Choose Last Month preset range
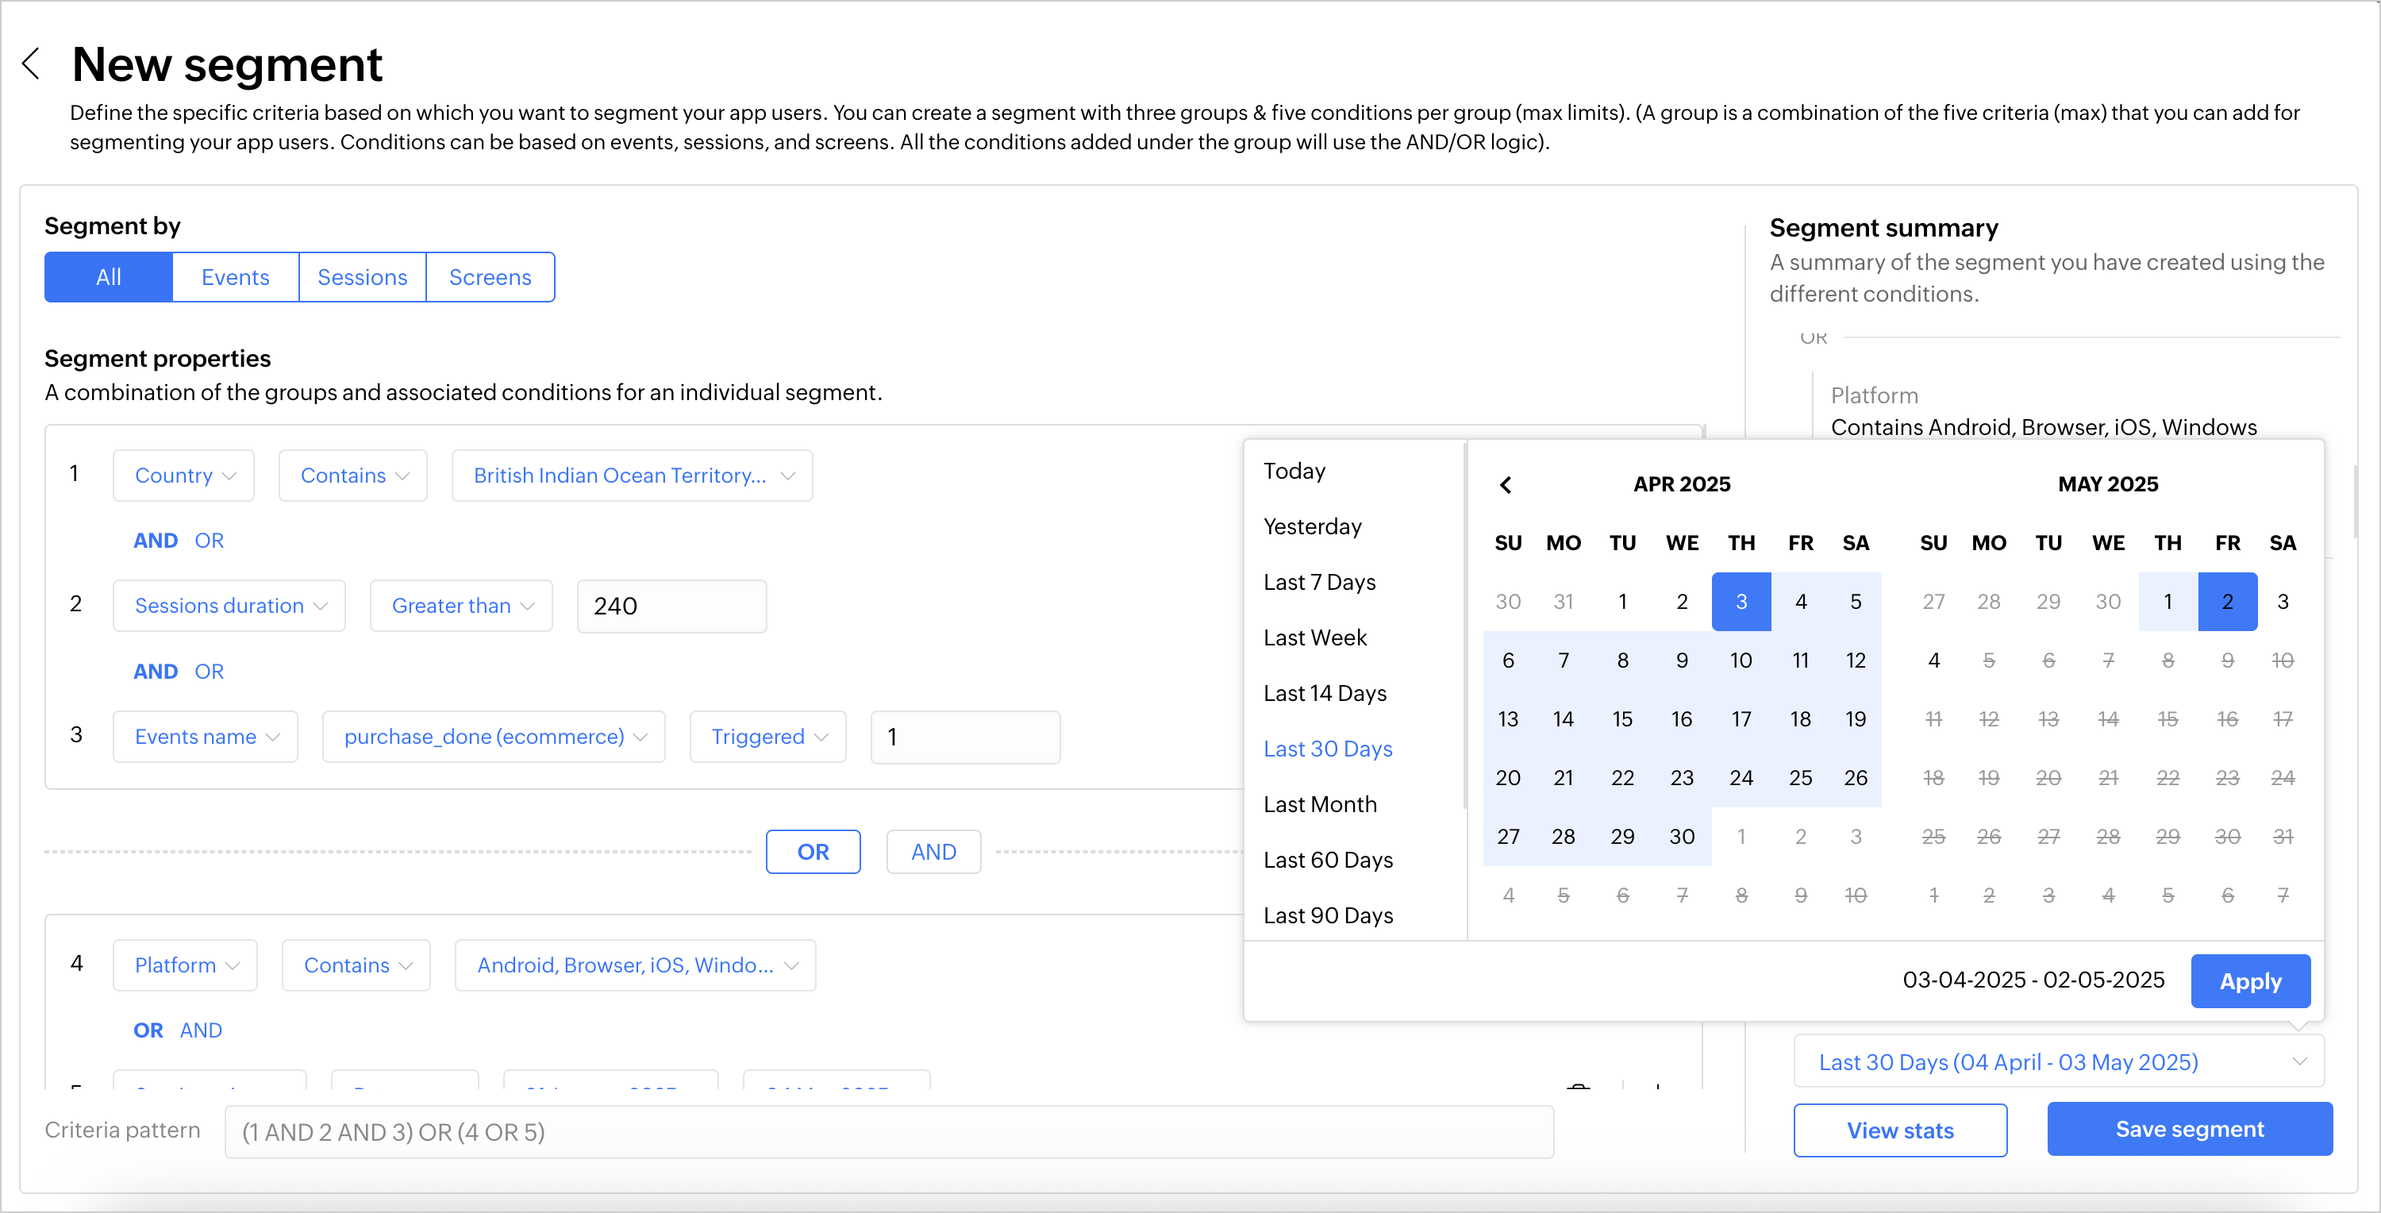Screen dimensions: 2381x1213 1320,804
